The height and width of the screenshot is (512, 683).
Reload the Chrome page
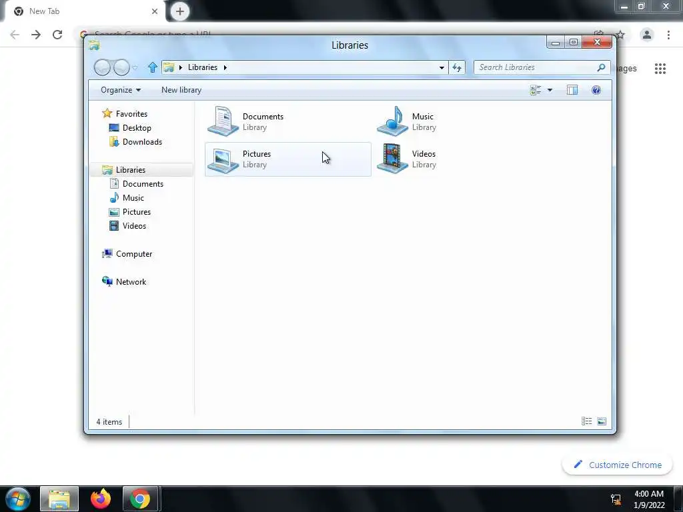point(57,35)
